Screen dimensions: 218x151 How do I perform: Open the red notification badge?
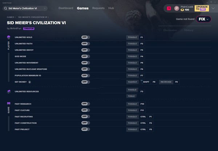point(169,8)
